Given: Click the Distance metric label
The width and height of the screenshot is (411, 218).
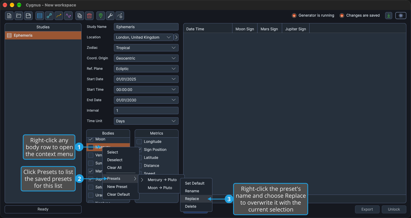Looking at the screenshot, I should point(151,166).
